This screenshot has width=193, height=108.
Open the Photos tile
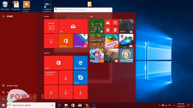click(x=126, y=26)
